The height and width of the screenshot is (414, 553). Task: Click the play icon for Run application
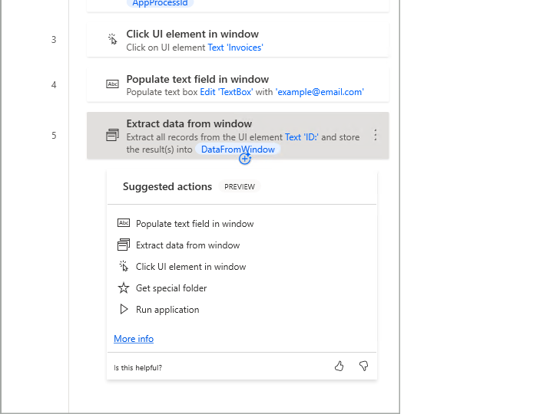[x=124, y=310]
